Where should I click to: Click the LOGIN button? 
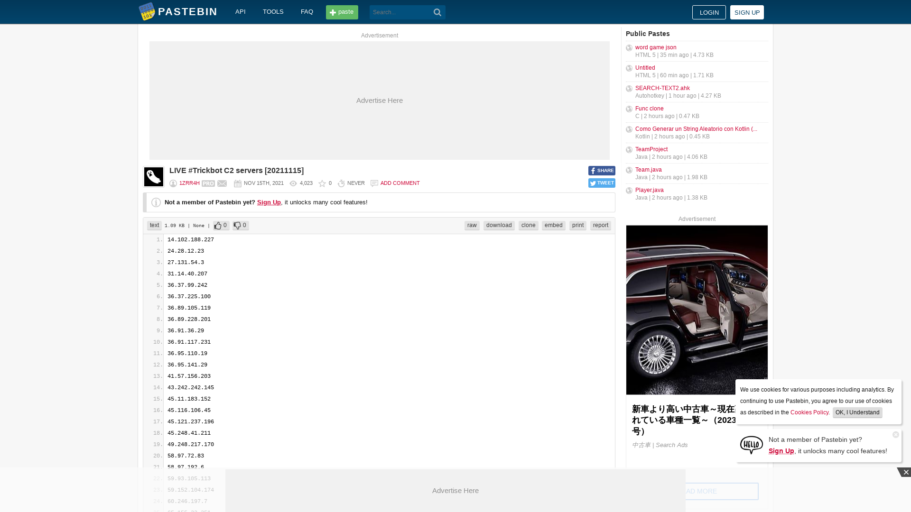coord(709,12)
